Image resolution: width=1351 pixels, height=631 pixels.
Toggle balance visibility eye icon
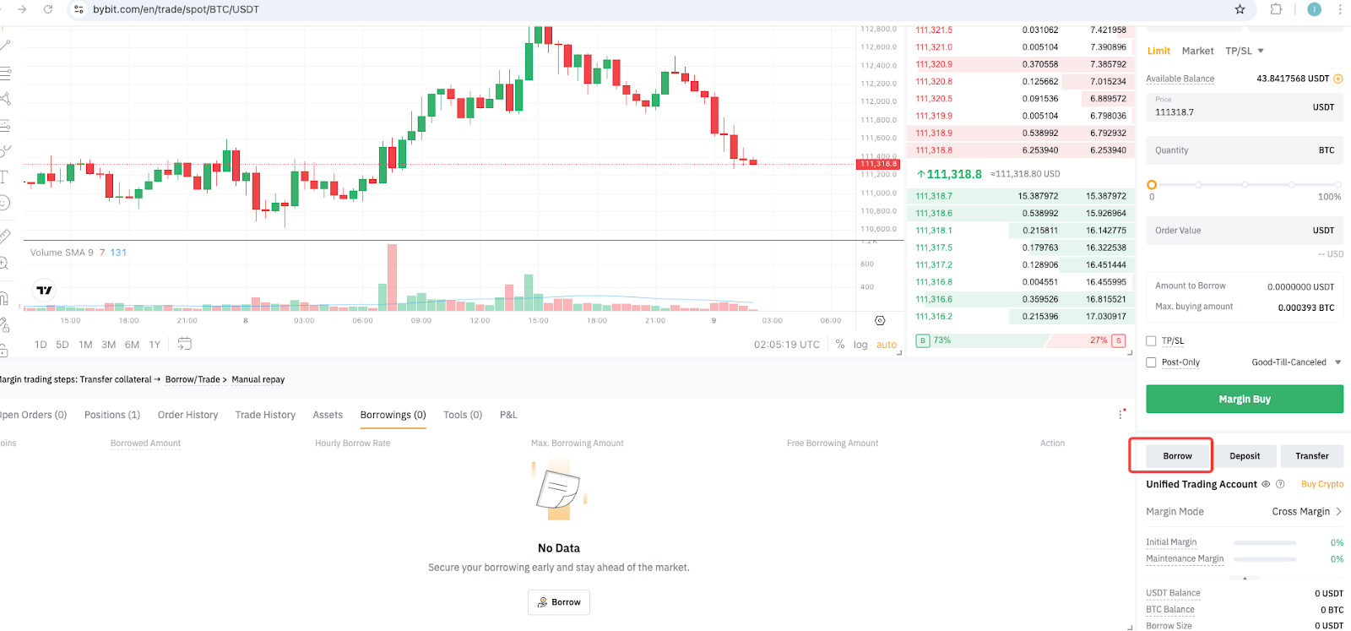click(1266, 484)
